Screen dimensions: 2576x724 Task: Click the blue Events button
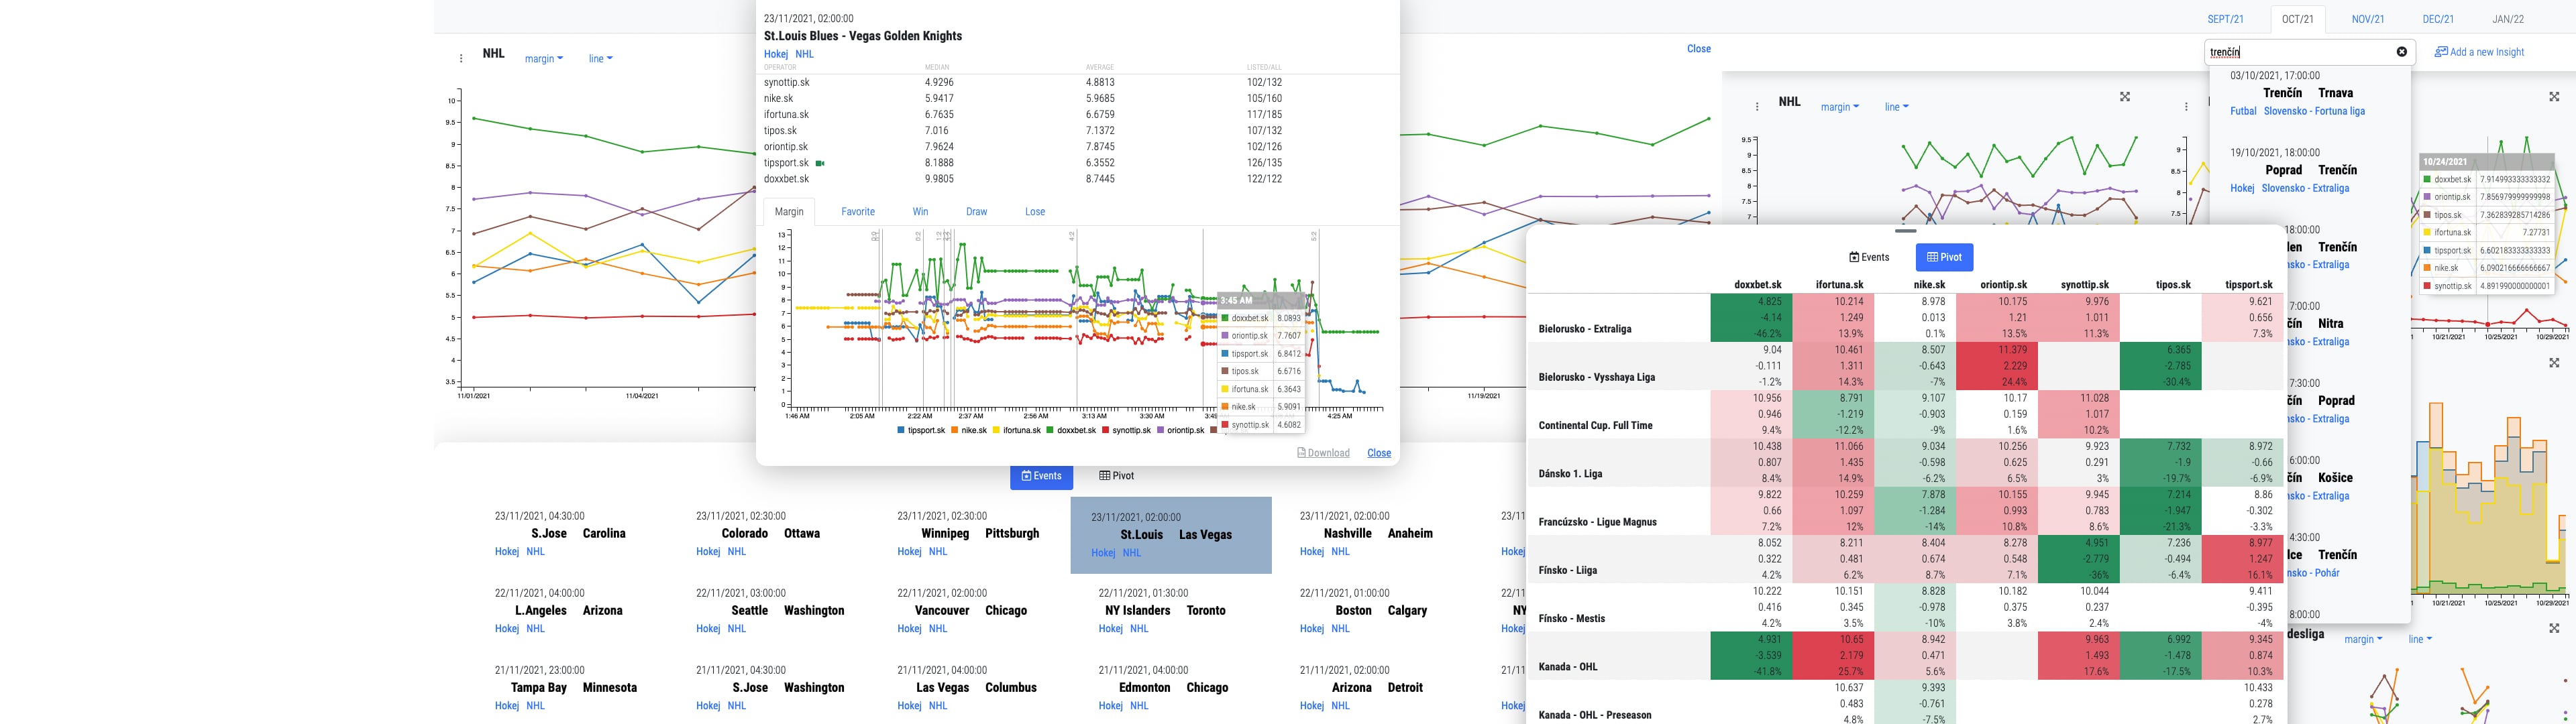pyautogui.click(x=1041, y=476)
